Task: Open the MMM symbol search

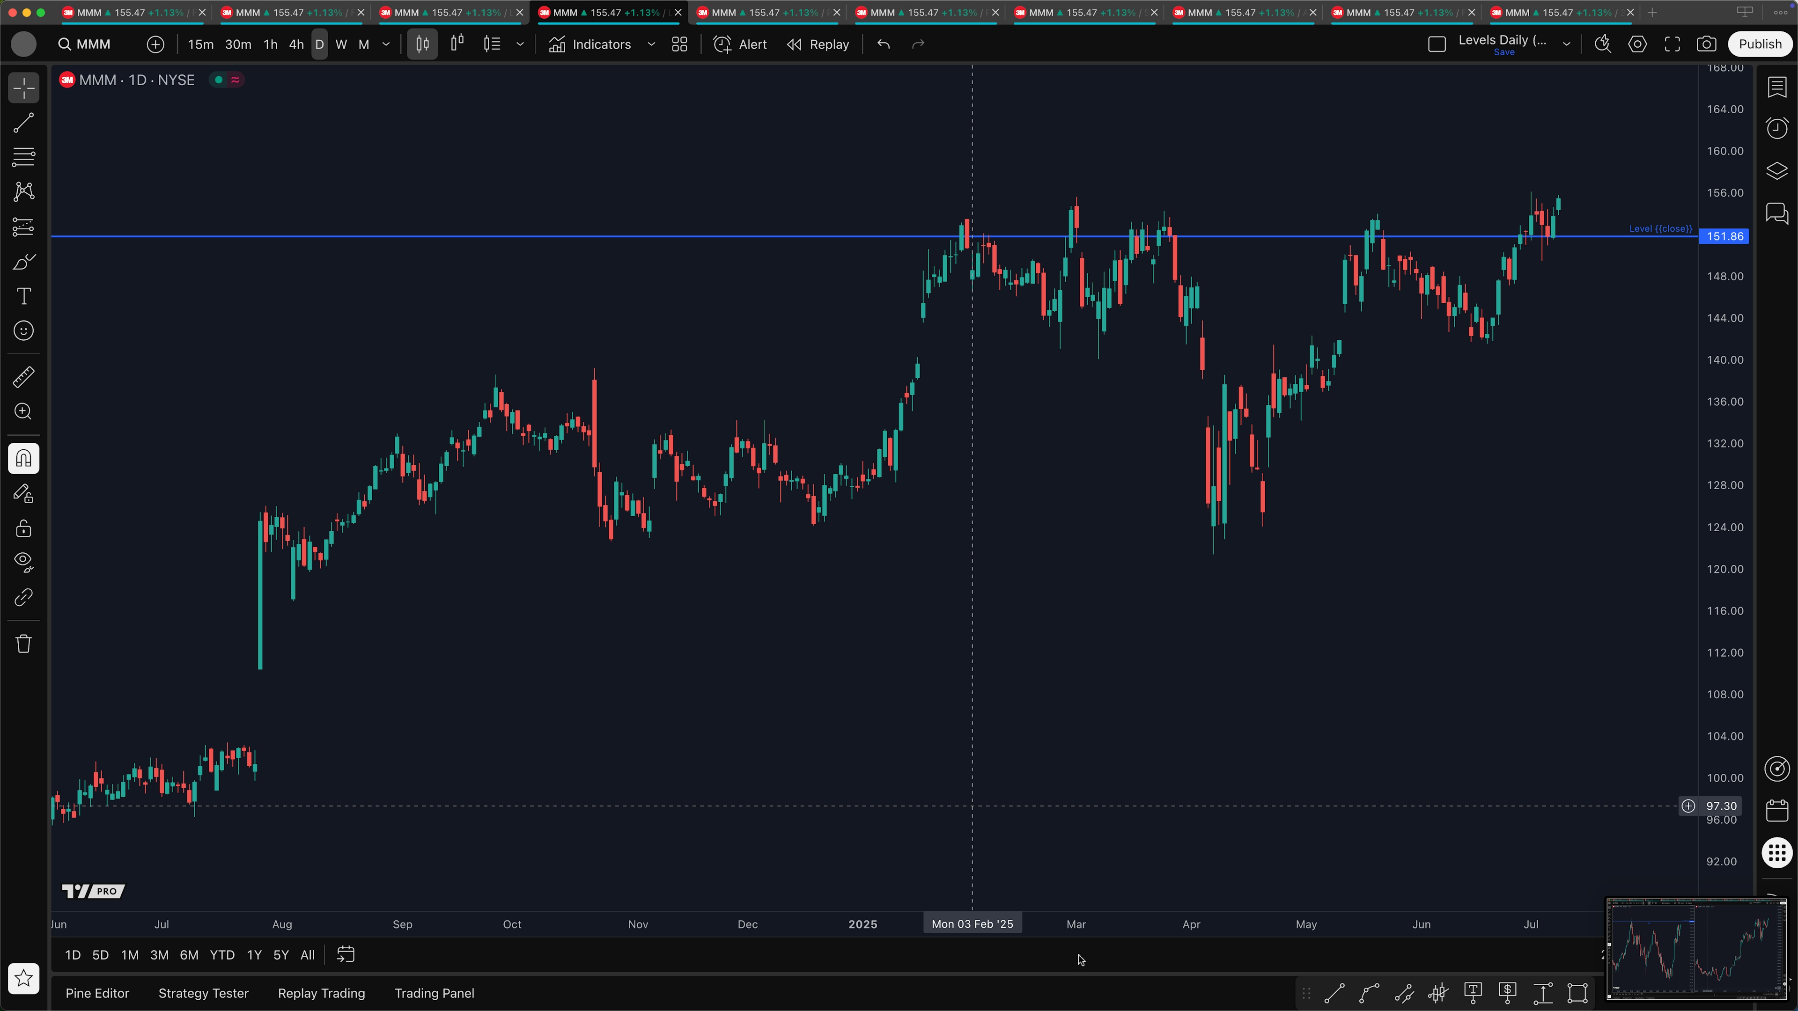Action: 84,44
